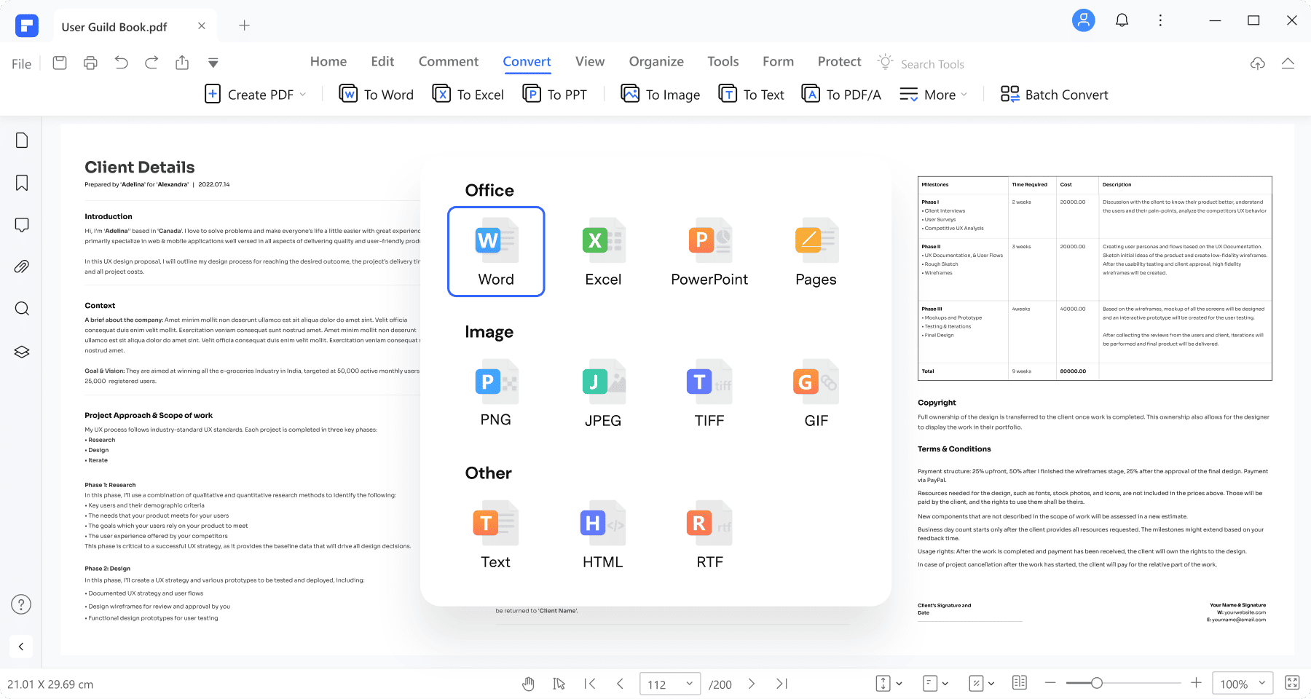Zoom out with the minus button

coord(1050,683)
